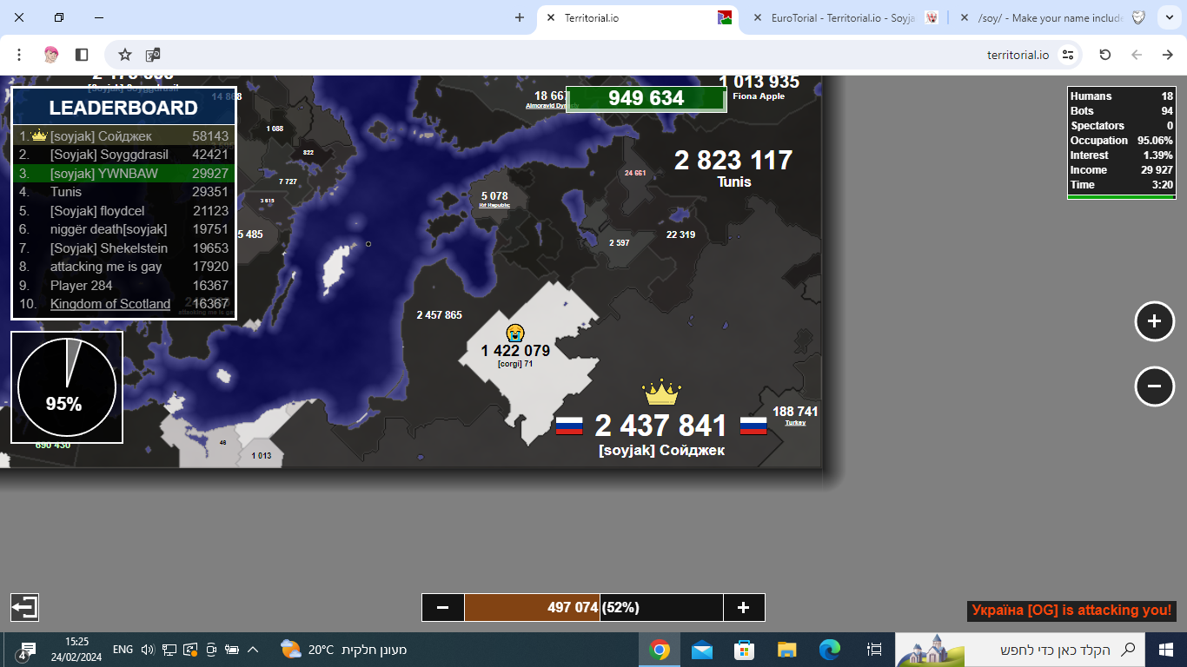Open the notification center icon

coord(25,650)
